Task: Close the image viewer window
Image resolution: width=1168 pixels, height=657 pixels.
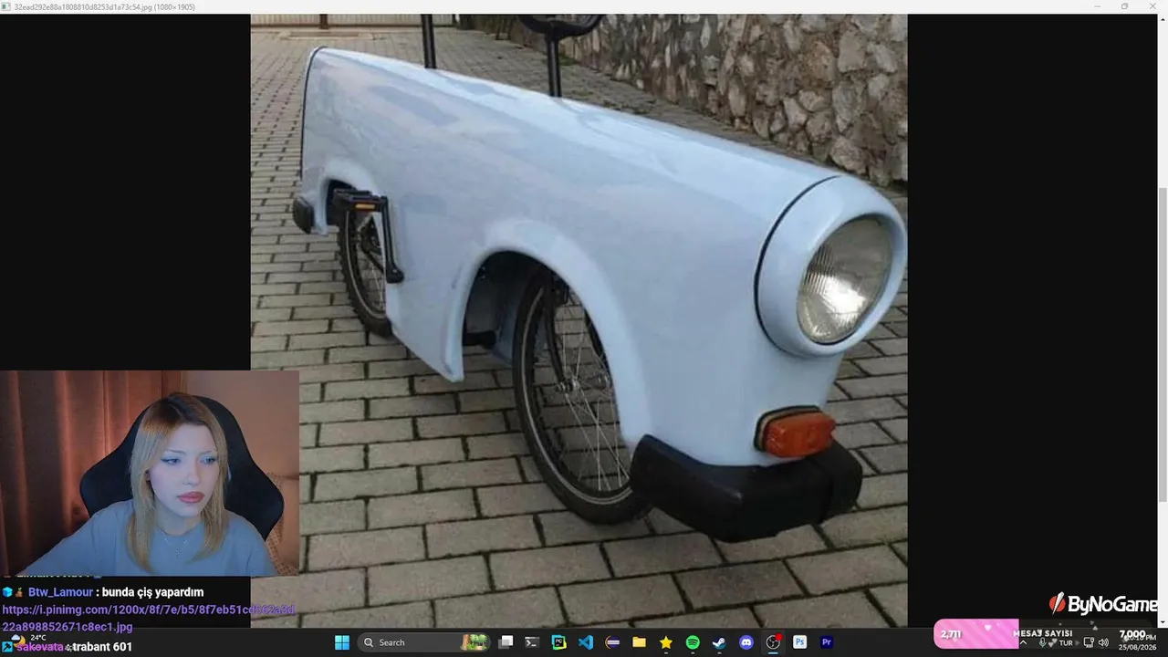Action: click(1151, 6)
